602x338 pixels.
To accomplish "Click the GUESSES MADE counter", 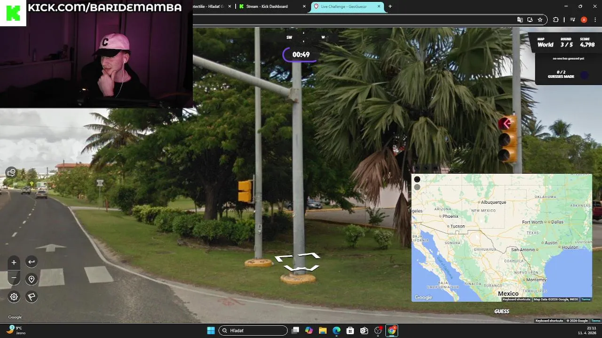I will (561, 74).
